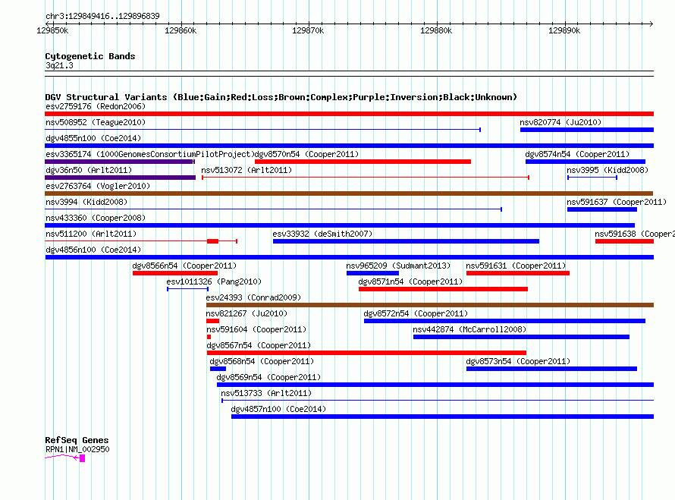This screenshot has width=675, height=500.
Task: Click the 129860k ruler label
Action: [x=181, y=30]
